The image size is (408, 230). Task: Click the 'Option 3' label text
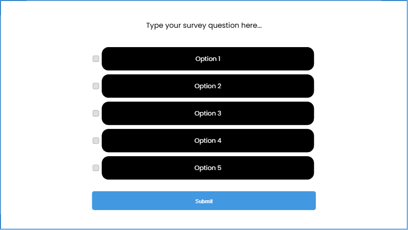coord(208,114)
